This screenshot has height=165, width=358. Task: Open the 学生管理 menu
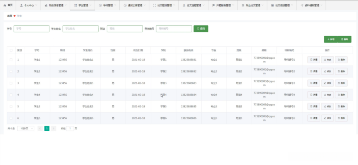pyautogui.click(x=82, y=5)
